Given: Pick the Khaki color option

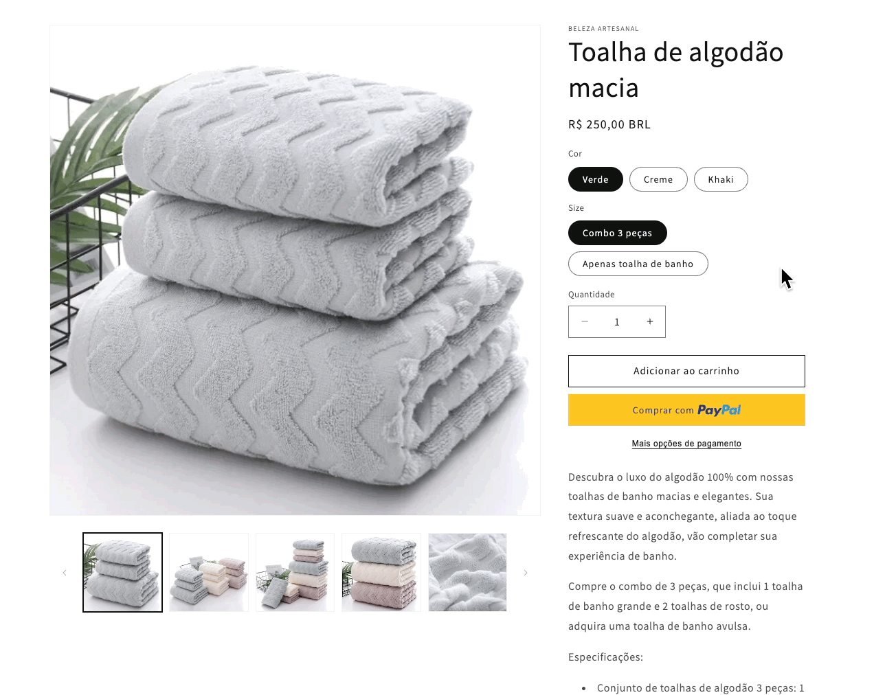Looking at the screenshot, I should [721, 179].
